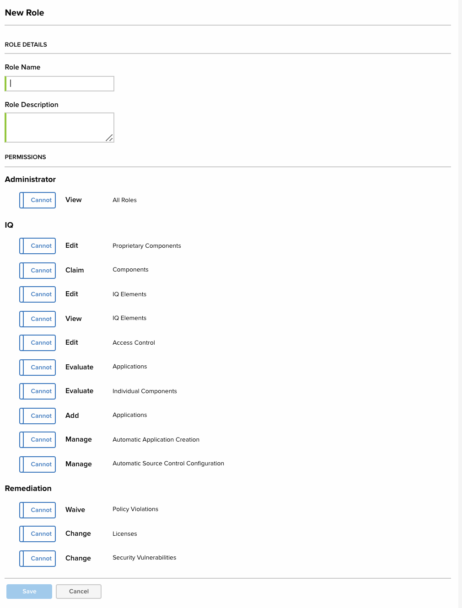
Task: Toggle Manage Automatic Application Creation permission
Action: 38,440
